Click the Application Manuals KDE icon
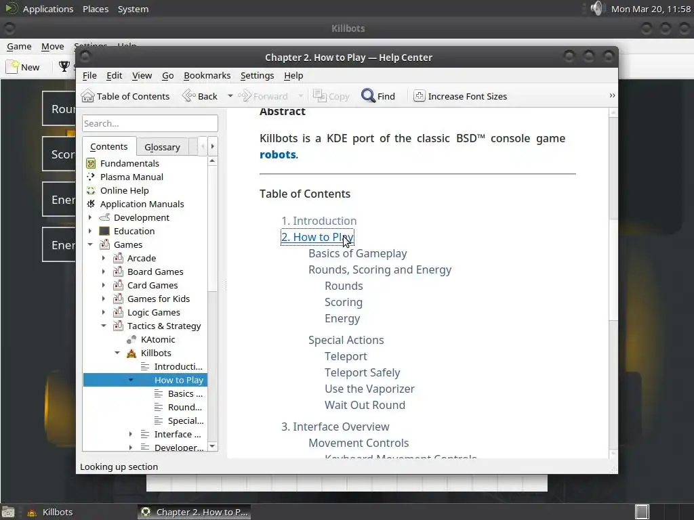 point(91,204)
